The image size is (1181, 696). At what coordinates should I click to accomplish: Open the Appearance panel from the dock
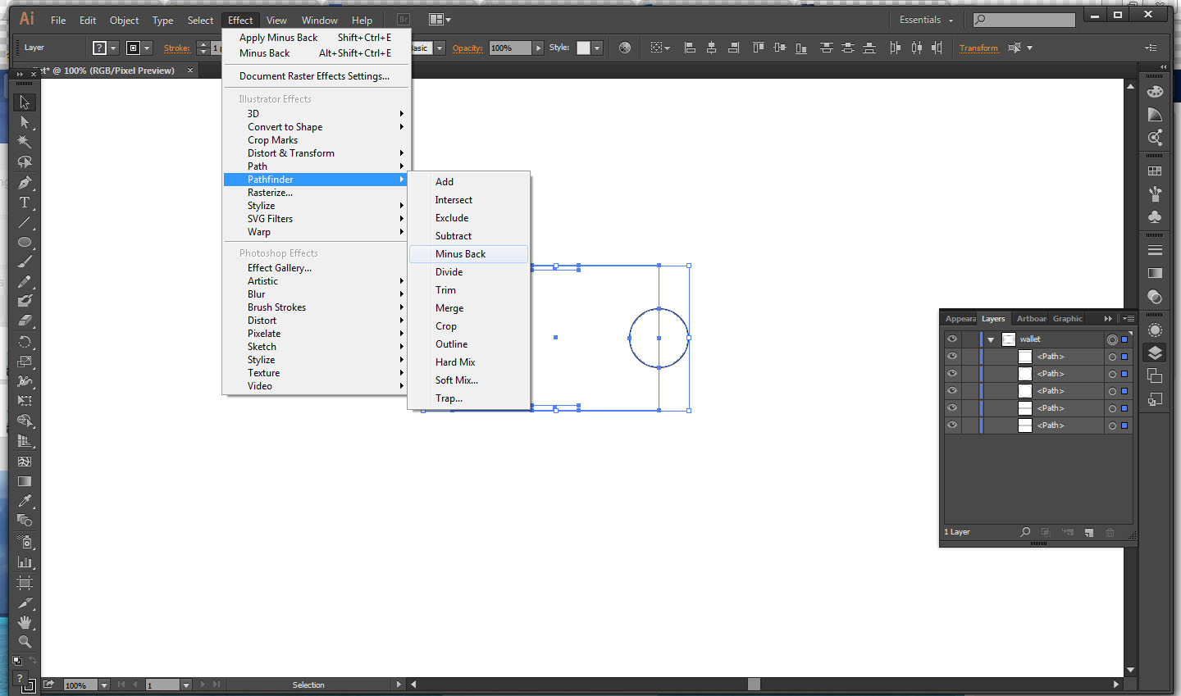click(1155, 330)
